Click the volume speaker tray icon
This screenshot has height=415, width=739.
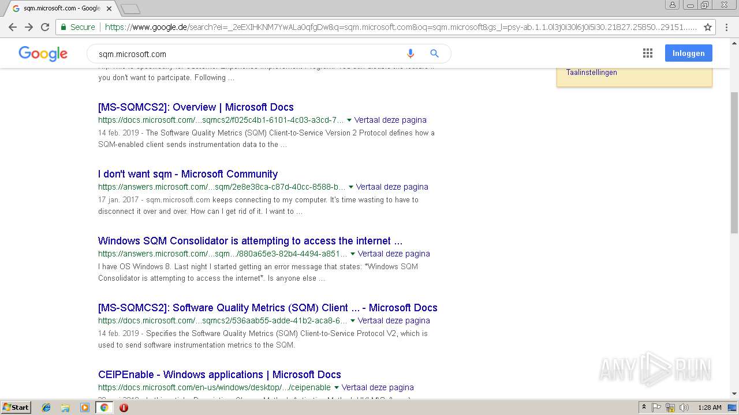click(x=684, y=408)
